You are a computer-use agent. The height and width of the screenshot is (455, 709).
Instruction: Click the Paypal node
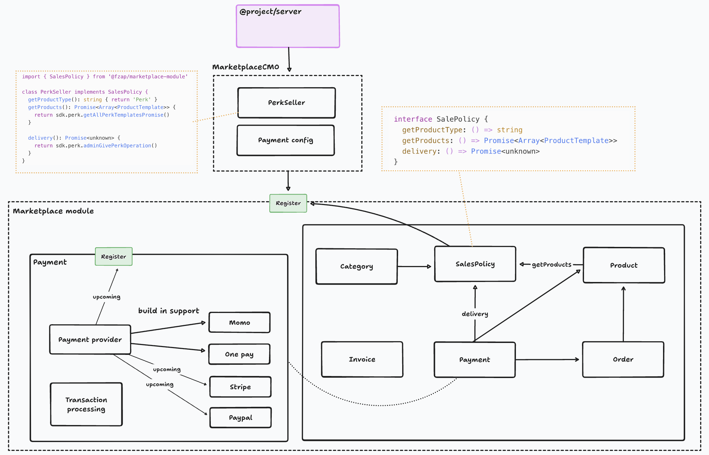click(x=240, y=417)
